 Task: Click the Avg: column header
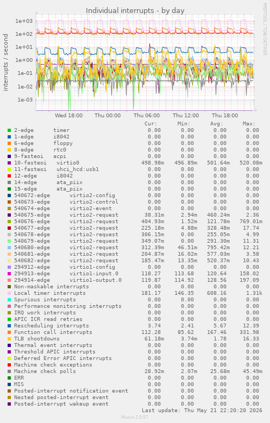pos(217,124)
